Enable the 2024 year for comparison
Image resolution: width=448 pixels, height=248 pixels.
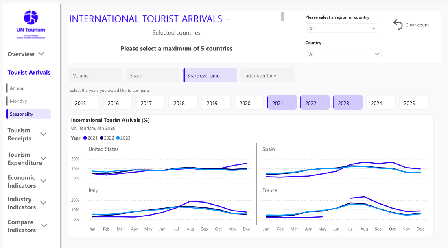[x=380, y=103]
